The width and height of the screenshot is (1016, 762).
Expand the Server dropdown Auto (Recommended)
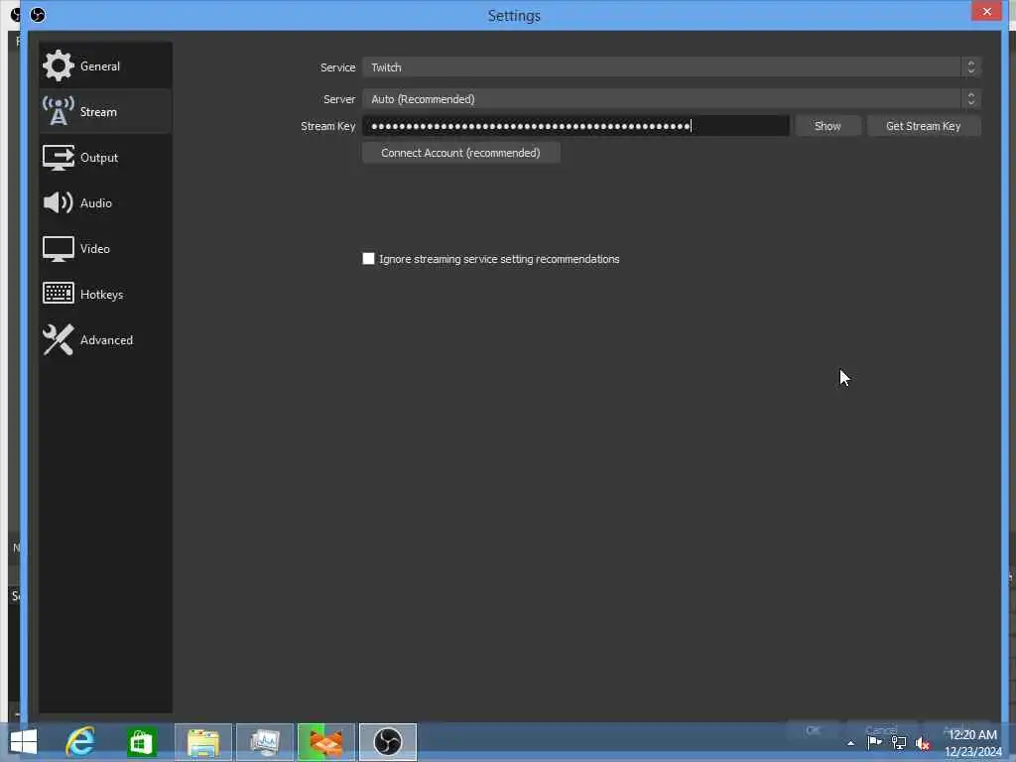(672, 98)
